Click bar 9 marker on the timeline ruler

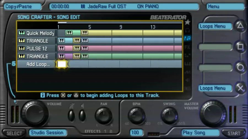(x=121, y=27)
